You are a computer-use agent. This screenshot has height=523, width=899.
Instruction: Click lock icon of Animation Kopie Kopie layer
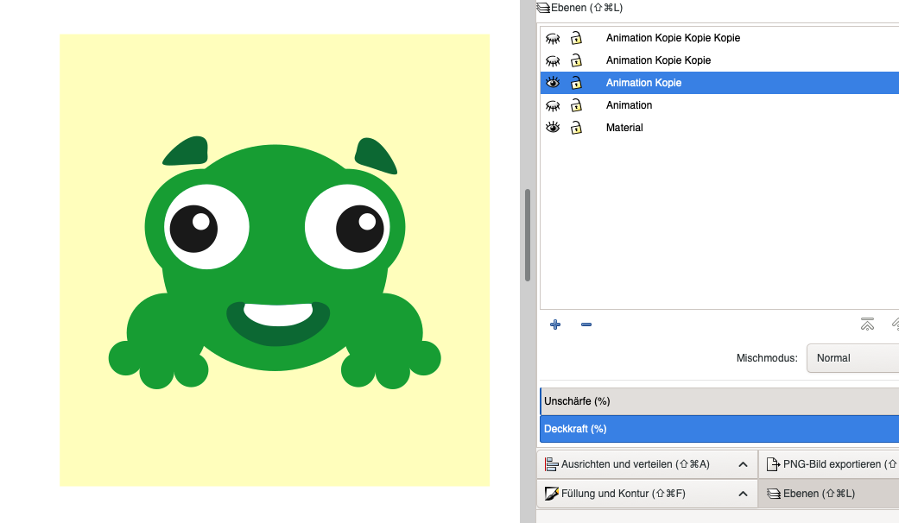576,60
